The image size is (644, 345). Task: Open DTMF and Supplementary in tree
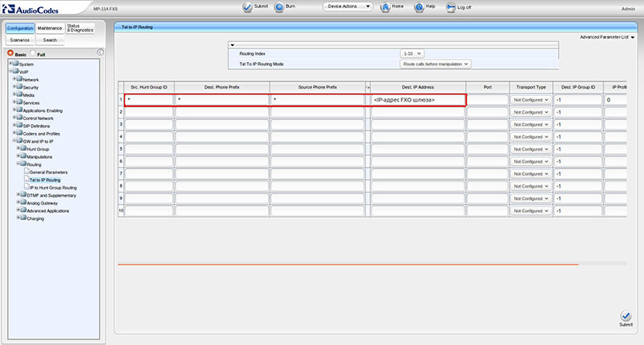point(52,195)
